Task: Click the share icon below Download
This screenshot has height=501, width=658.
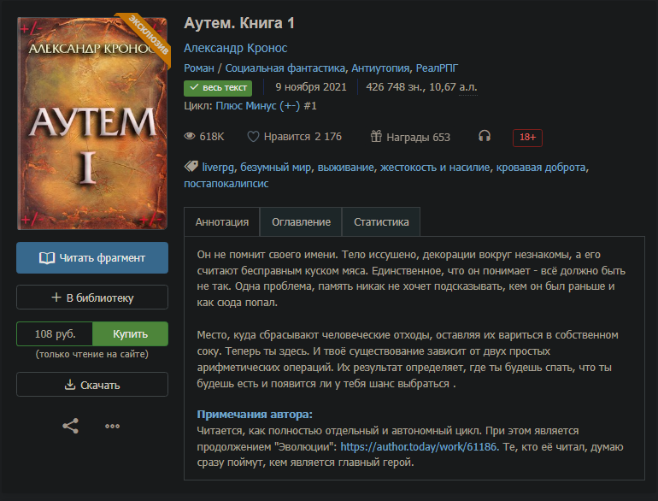Action: [x=70, y=425]
